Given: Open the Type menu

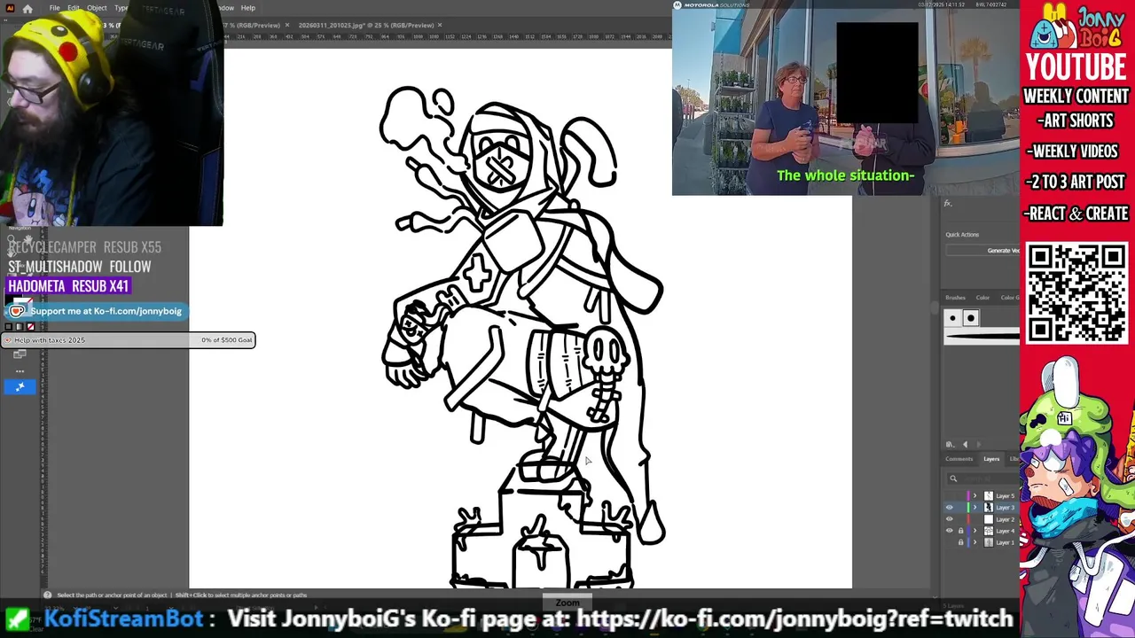Looking at the screenshot, I should (x=121, y=8).
